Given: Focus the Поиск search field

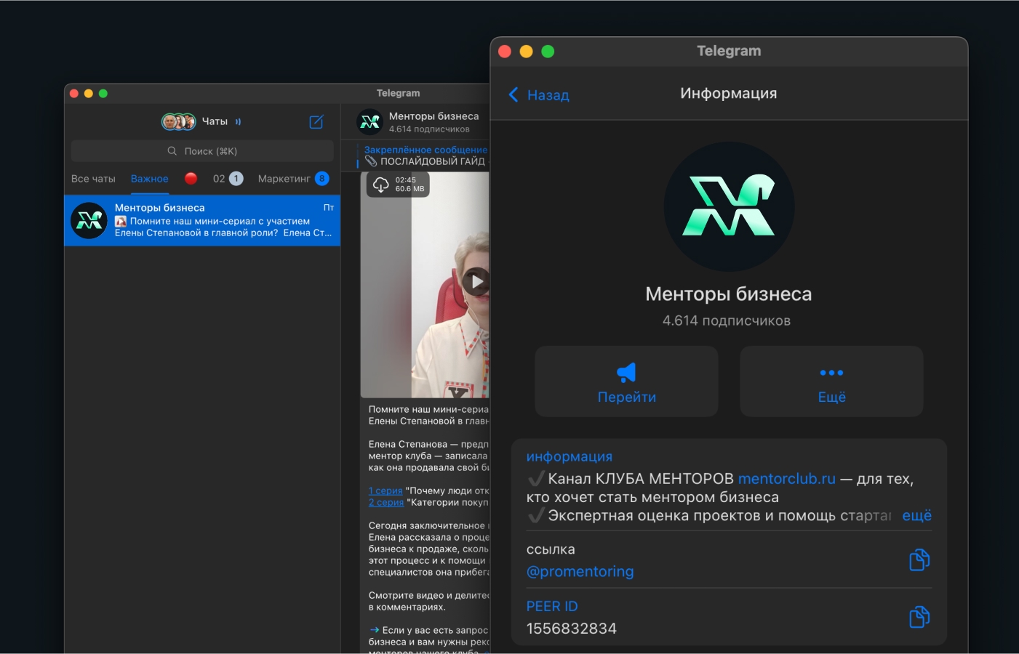Looking at the screenshot, I should [202, 151].
